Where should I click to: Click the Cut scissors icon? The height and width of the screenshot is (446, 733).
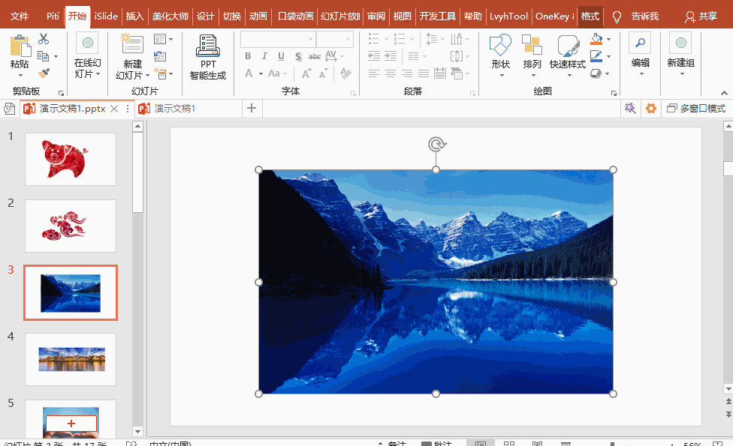tap(44, 39)
